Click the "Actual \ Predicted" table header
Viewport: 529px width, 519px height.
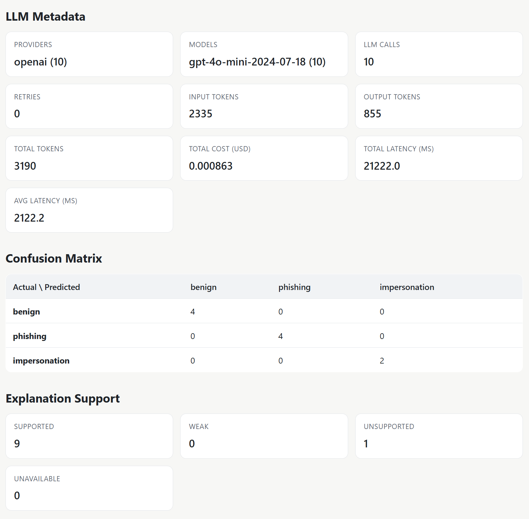coord(47,287)
